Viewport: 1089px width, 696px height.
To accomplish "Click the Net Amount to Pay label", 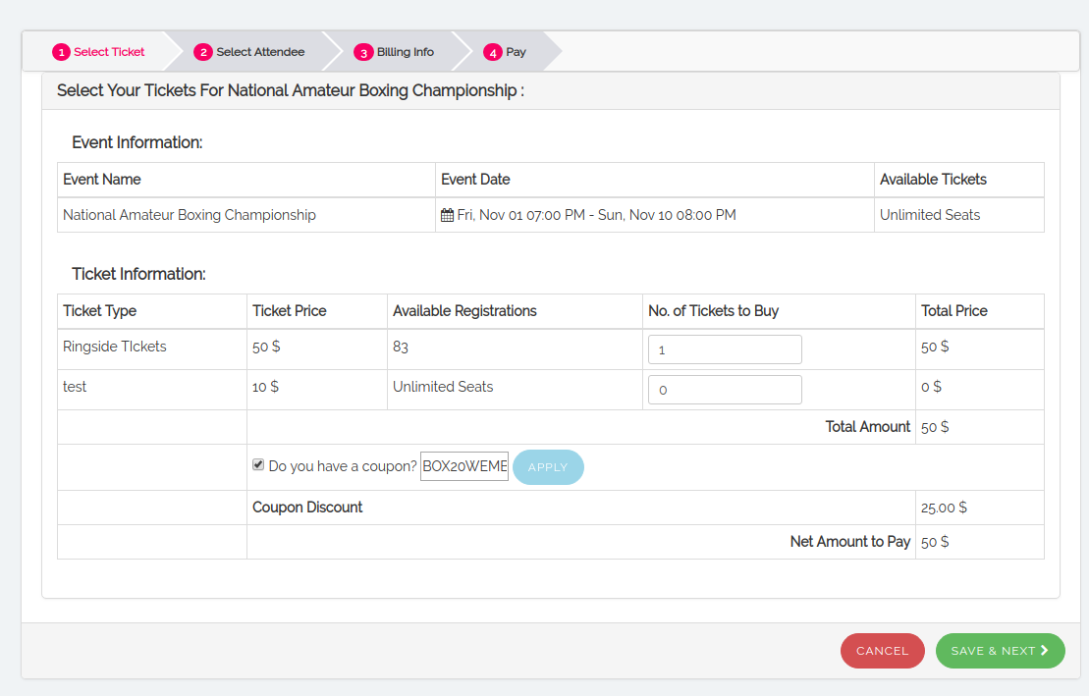I will [x=849, y=542].
